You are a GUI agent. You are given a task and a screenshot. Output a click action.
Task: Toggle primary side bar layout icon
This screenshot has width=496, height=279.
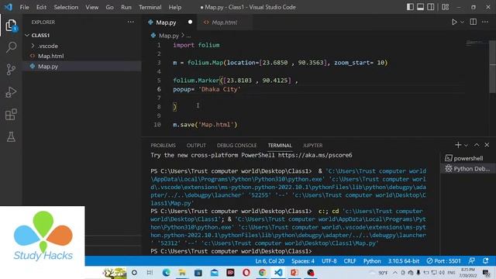click(410, 7)
